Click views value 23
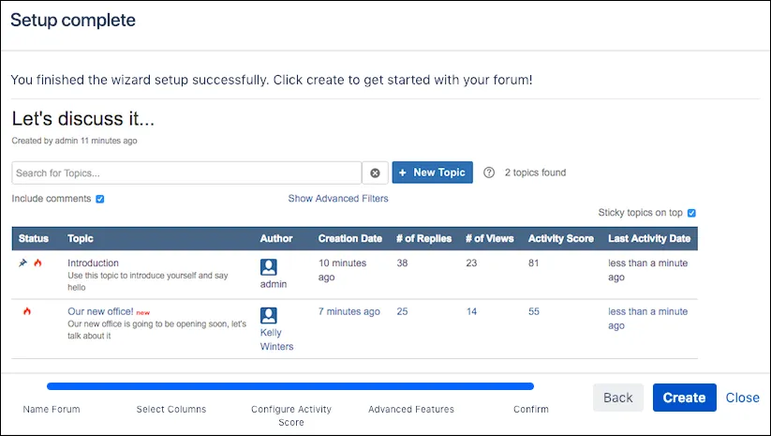The width and height of the screenshot is (771, 436). (x=471, y=263)
